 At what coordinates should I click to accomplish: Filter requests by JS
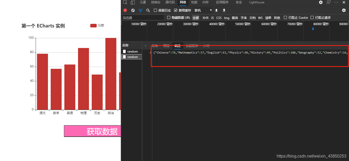[212, 18]
